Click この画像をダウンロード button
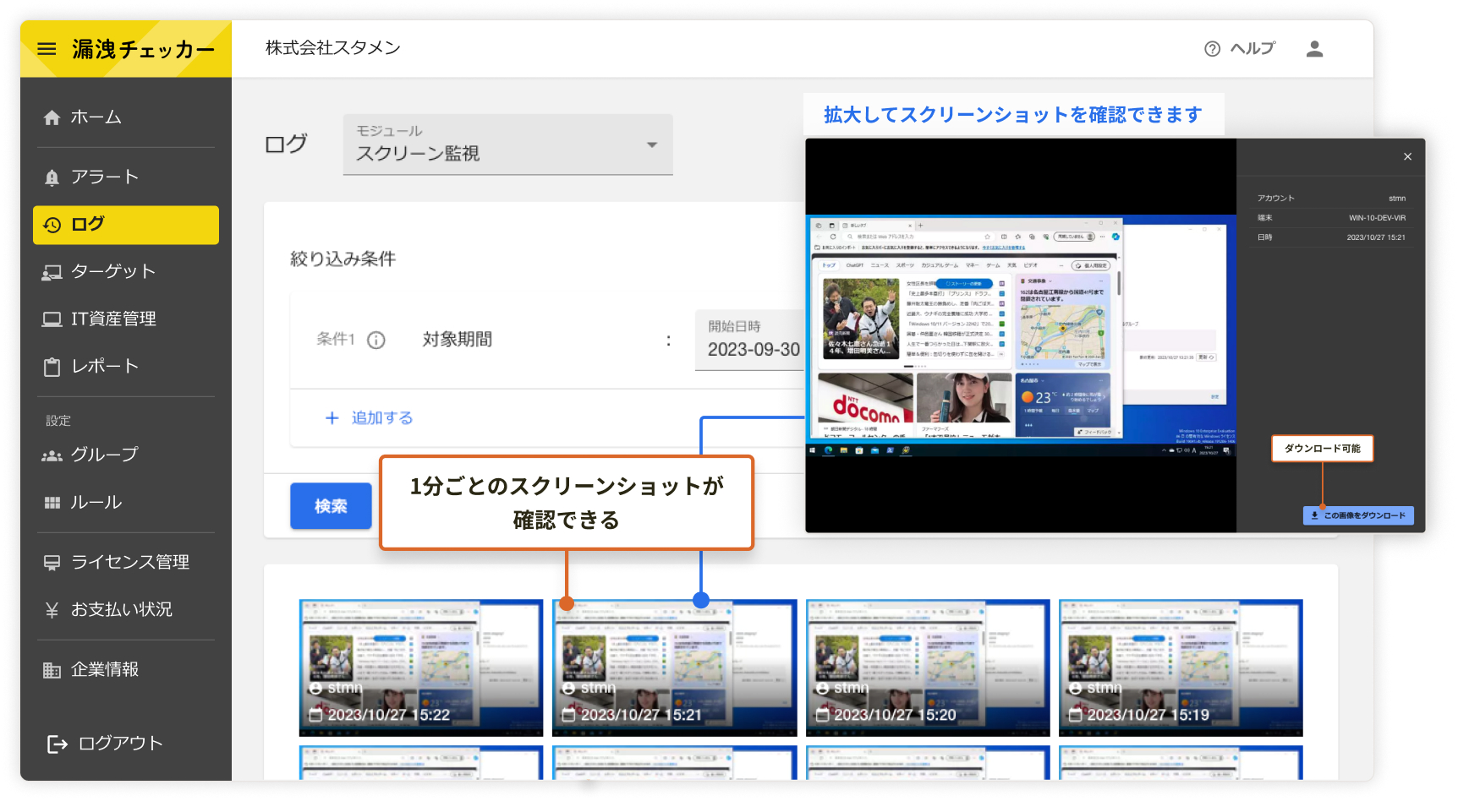This screenshot has height=801, width=1458. [1357, 515]
